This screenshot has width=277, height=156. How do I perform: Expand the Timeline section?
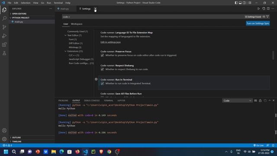(x=32, y=142)
